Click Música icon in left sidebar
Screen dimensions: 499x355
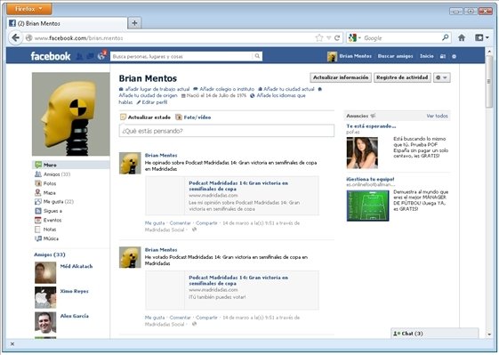pyautogui.click(x=38, y=238)
